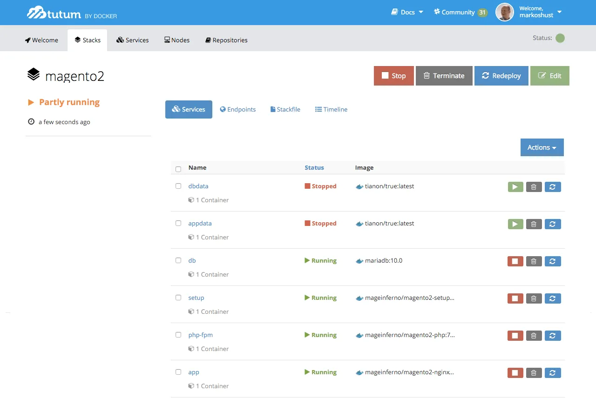Stop the db service using red icon
This screenshot has height=404, width=596.
515,261
